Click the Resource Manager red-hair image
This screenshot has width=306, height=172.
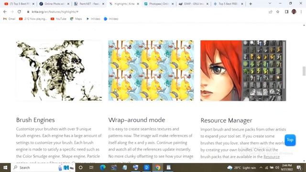(x=243, y=71)
